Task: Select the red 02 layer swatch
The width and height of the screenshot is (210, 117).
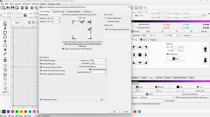Action: pos(12,112)
